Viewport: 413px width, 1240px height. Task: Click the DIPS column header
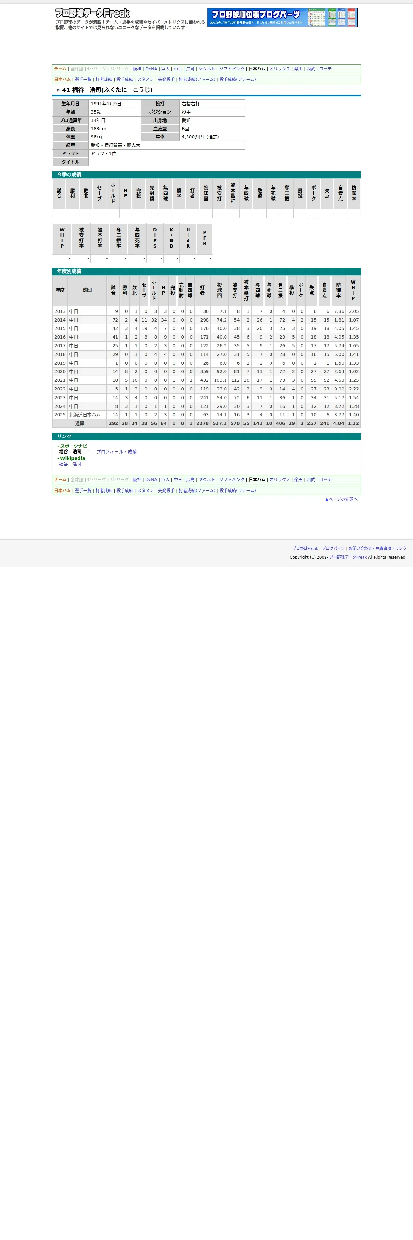(x=155, y=238)
